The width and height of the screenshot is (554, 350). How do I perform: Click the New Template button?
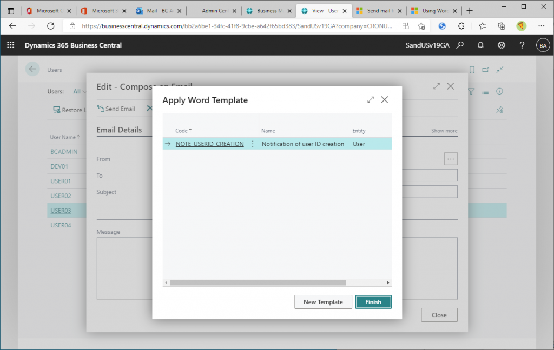point(323,302)
